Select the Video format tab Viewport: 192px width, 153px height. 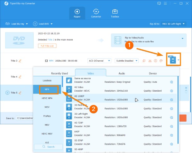pyautogui.click(x=91, y=73)
